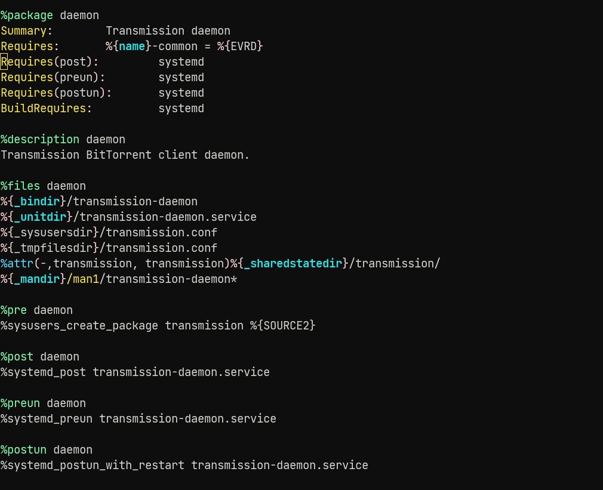Click the '%attr' macro keyword
This screenshot has width=603, height=490.
(x=17, y=263)
